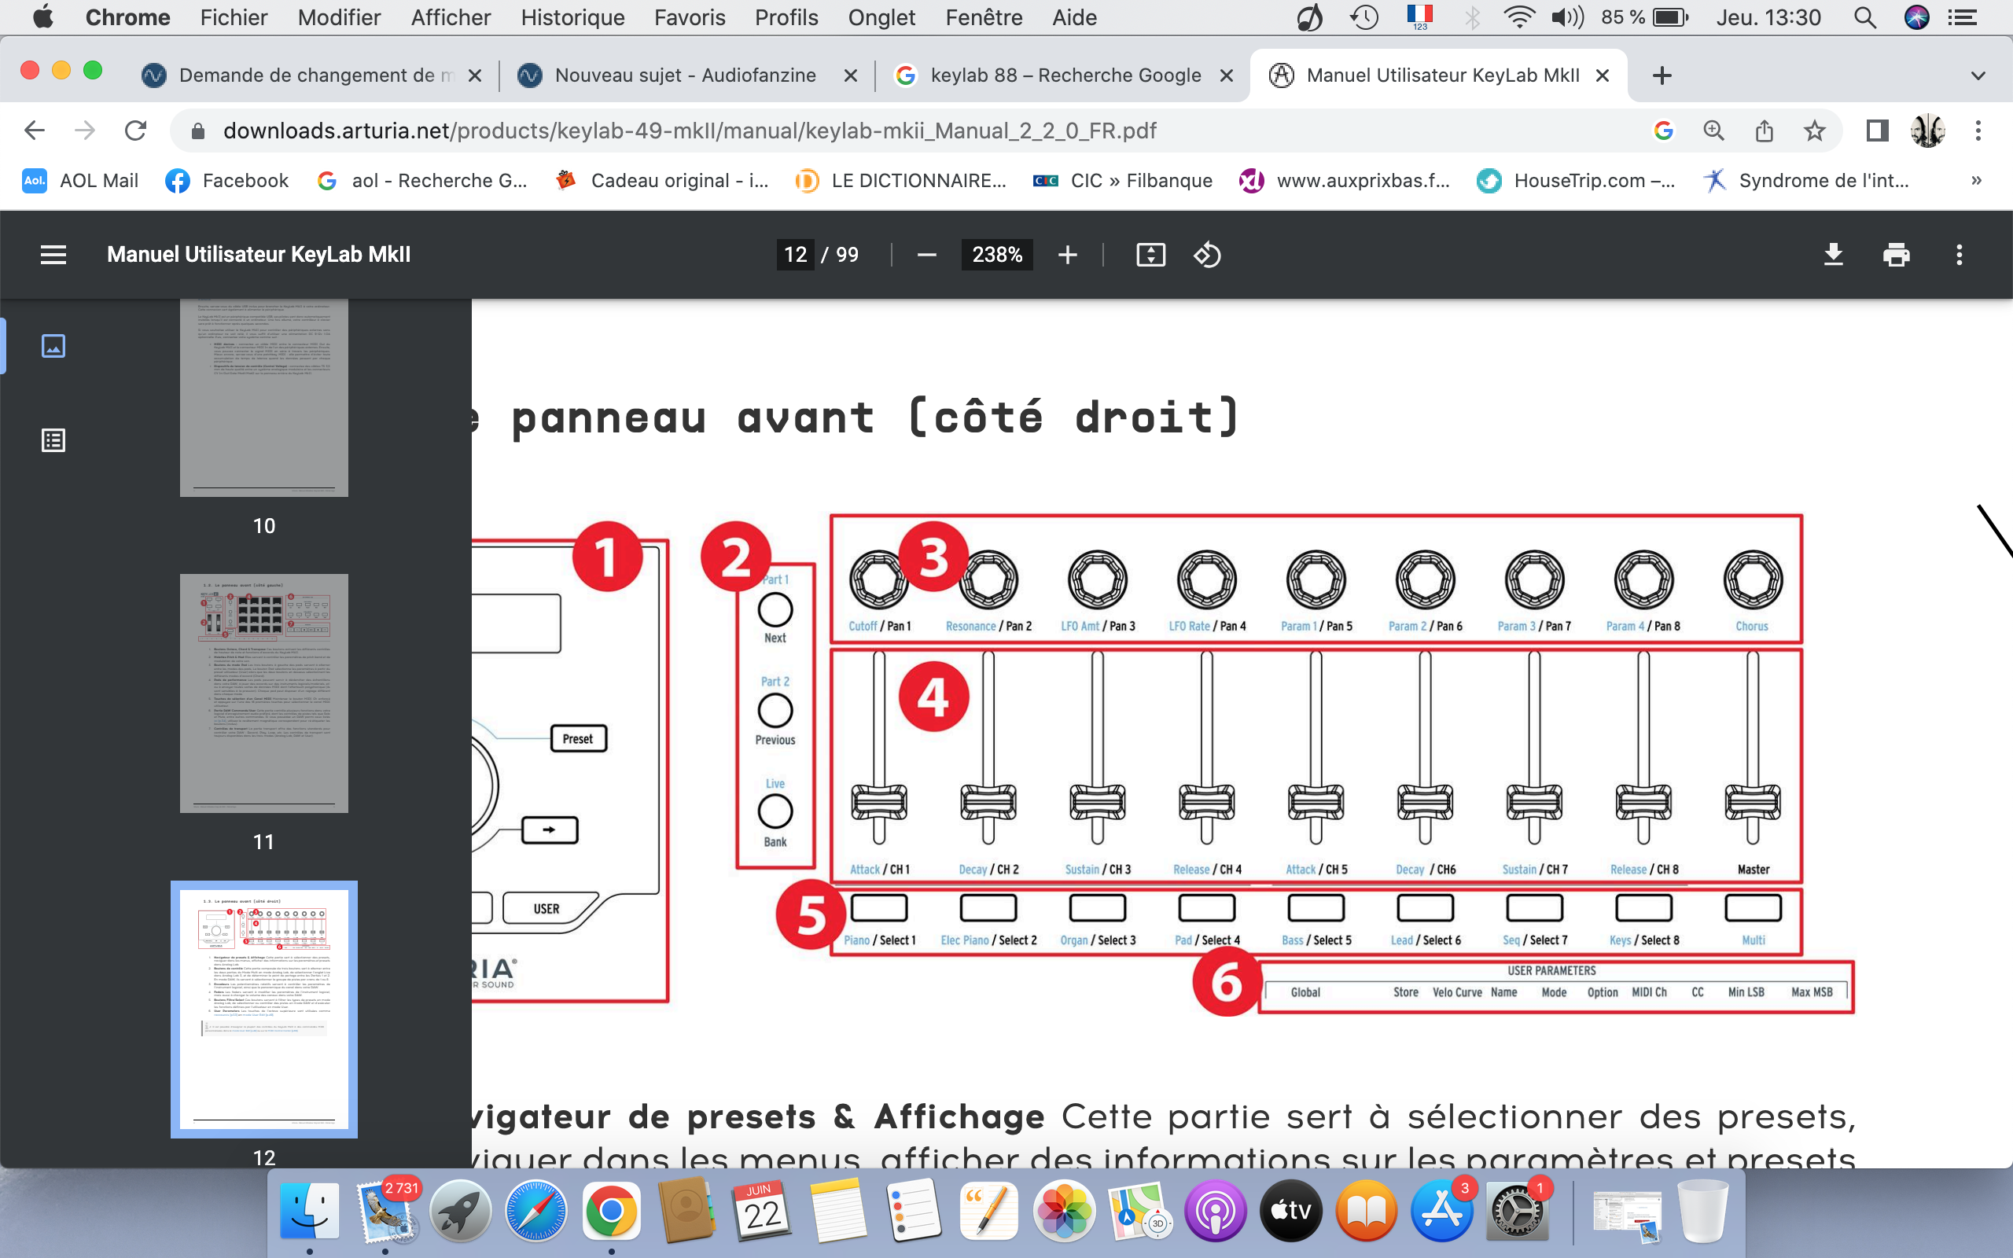
Task: Click the page number input field
Action: click(x=795, y=255)
